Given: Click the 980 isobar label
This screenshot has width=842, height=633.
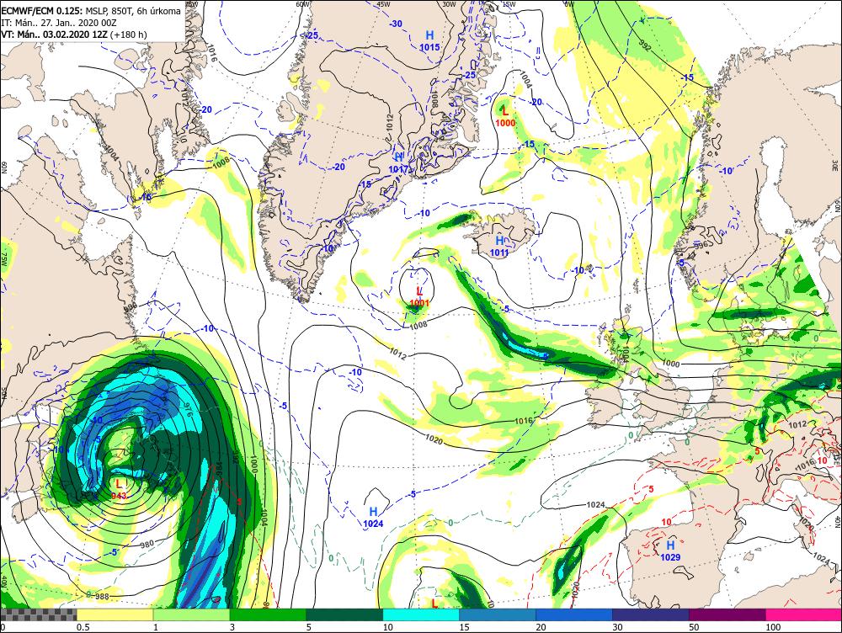Looking at the screenshot, I should click(147, 544).
